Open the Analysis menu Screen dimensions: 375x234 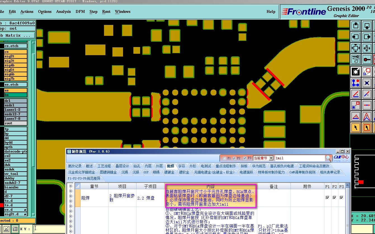point(63,11)
